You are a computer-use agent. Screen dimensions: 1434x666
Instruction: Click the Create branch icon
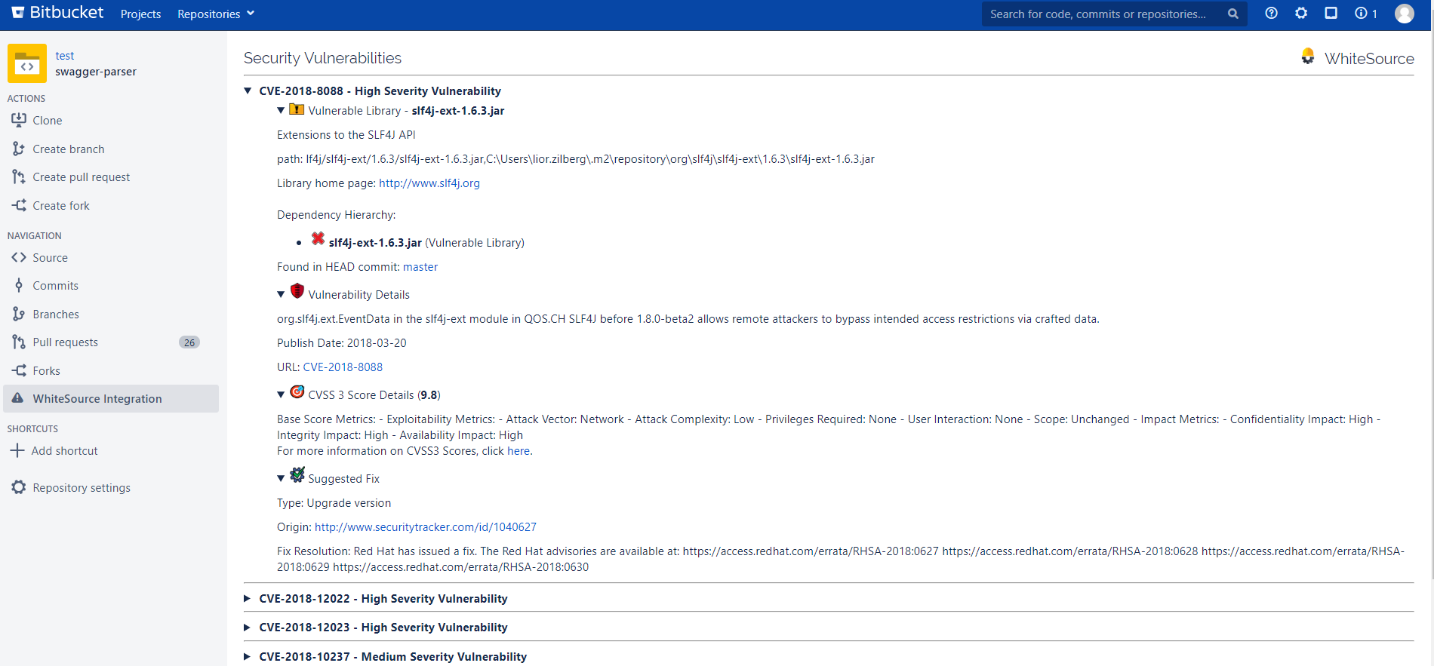[x=19, y=149]
